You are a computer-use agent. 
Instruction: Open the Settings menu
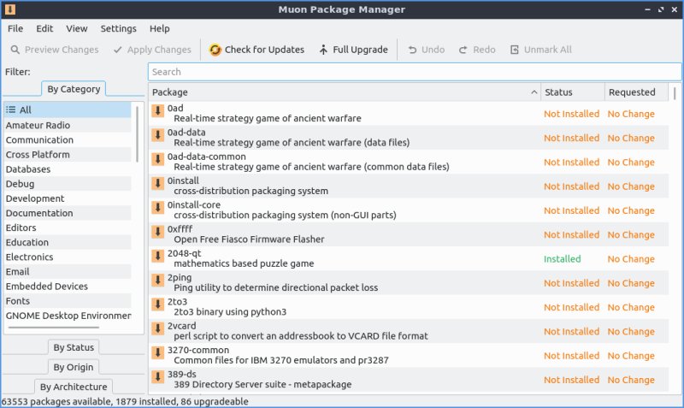[118, 28]
